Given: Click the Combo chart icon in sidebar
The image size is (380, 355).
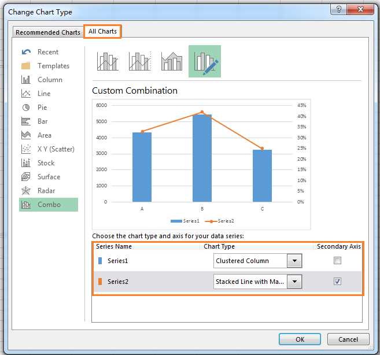Looking at the screenshot, I should 26,205.
